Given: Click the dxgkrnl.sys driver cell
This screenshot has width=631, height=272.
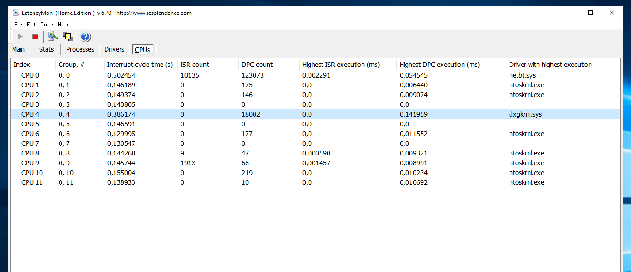Looking at the screenshot, I should (x=525, y=114).
